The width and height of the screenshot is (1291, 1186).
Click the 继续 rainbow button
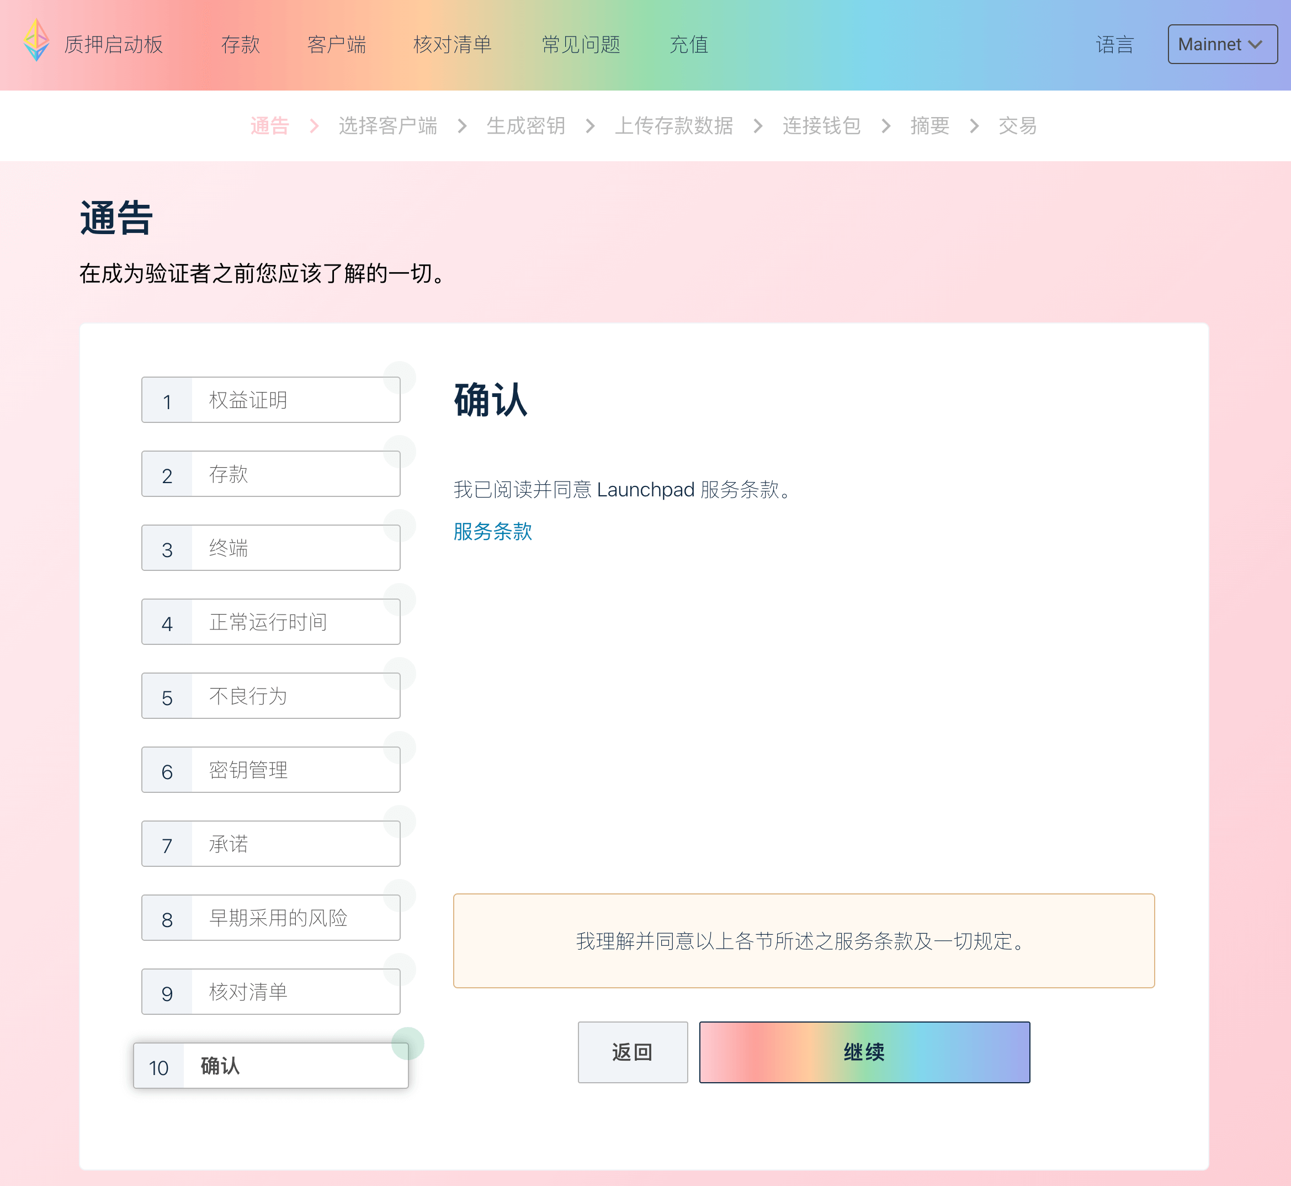point(864,1052)
